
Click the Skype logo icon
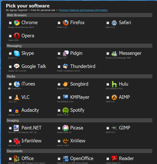coord(17,53)
